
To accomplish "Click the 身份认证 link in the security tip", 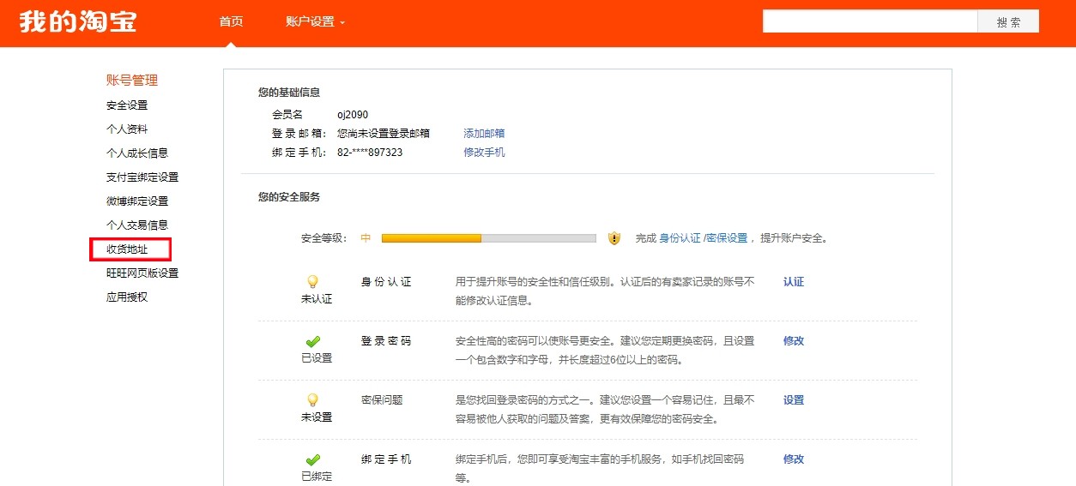I will [680, 238].
